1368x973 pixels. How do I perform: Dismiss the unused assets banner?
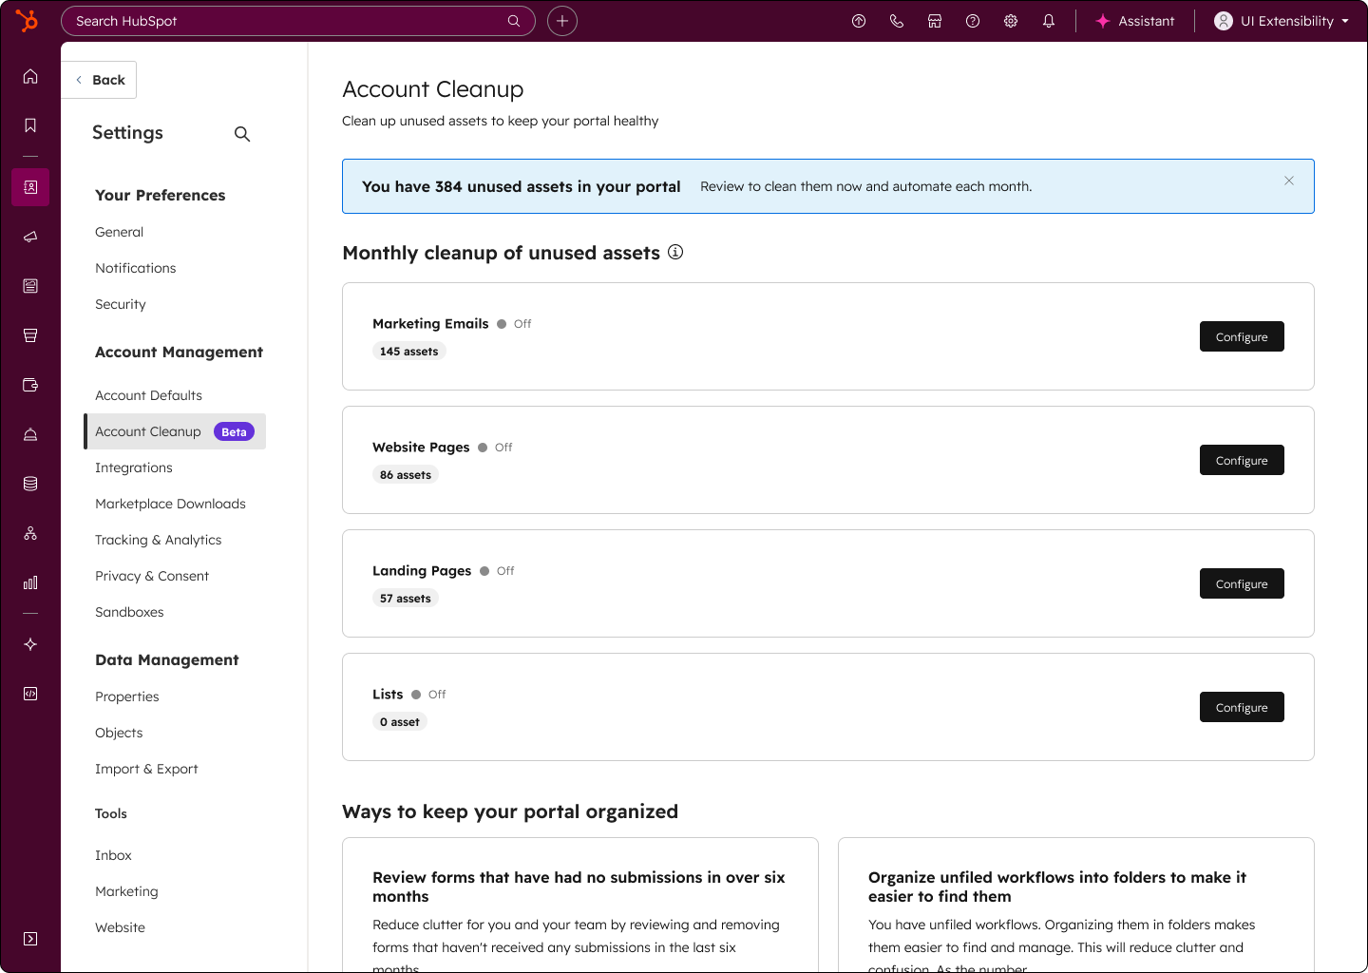(x=1289, y=181)
